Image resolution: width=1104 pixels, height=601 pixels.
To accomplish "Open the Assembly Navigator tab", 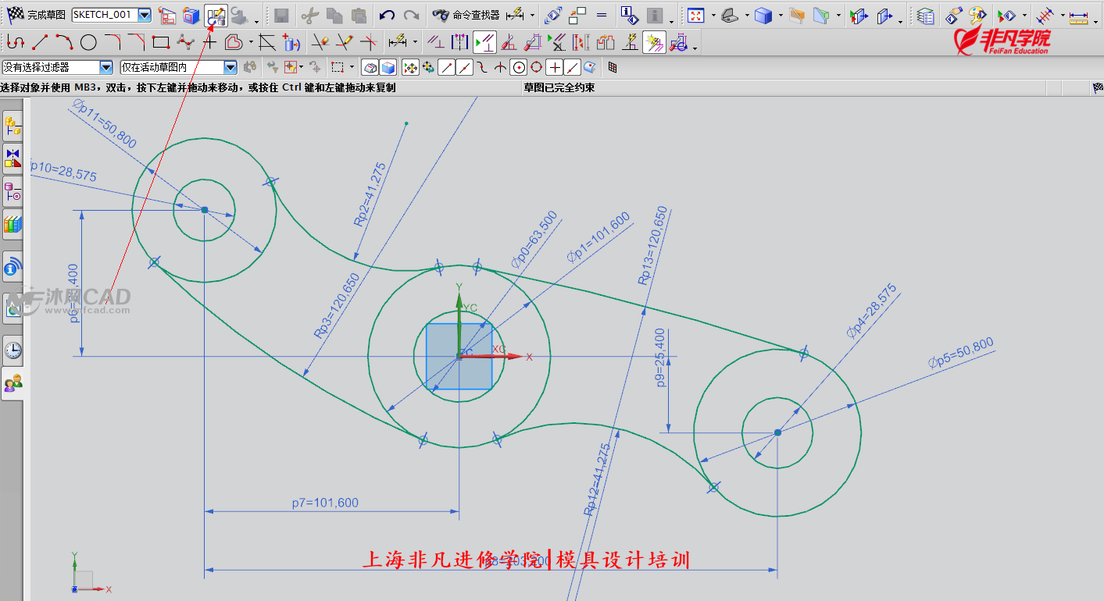I will pyautogui.click(x=13, y=126).
